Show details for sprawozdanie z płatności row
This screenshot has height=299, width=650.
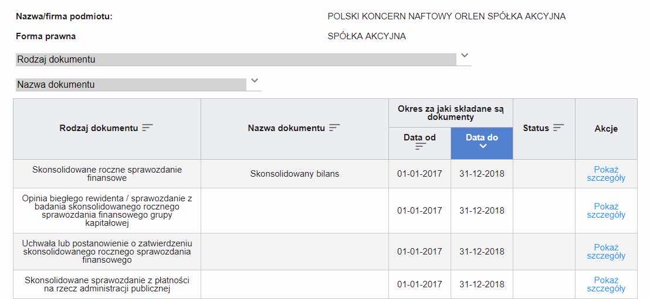tap(606, 284)
